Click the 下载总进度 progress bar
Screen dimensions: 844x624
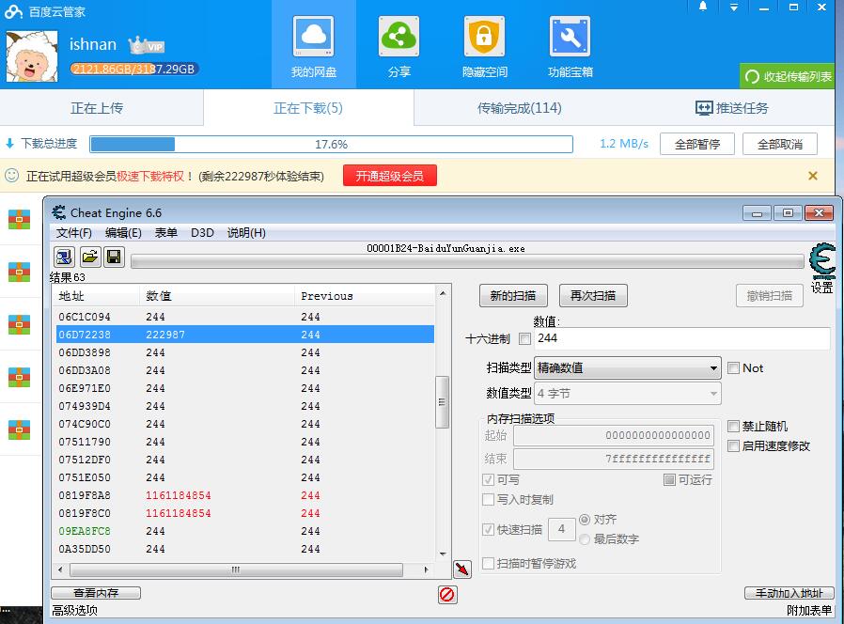tap(331, 144)
